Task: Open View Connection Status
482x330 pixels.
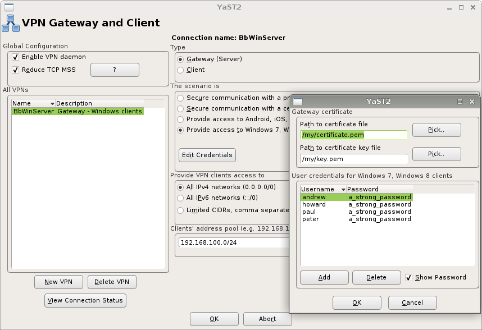Action: (x=85, y=300)
